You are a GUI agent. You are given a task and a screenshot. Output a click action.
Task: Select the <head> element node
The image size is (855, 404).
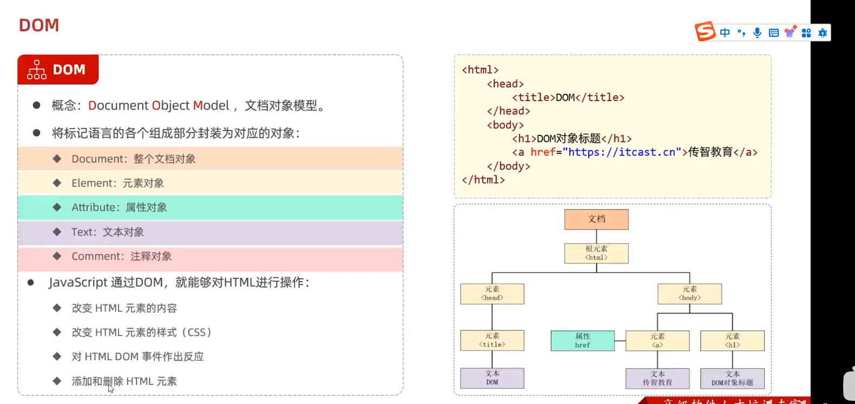[492, 294]
